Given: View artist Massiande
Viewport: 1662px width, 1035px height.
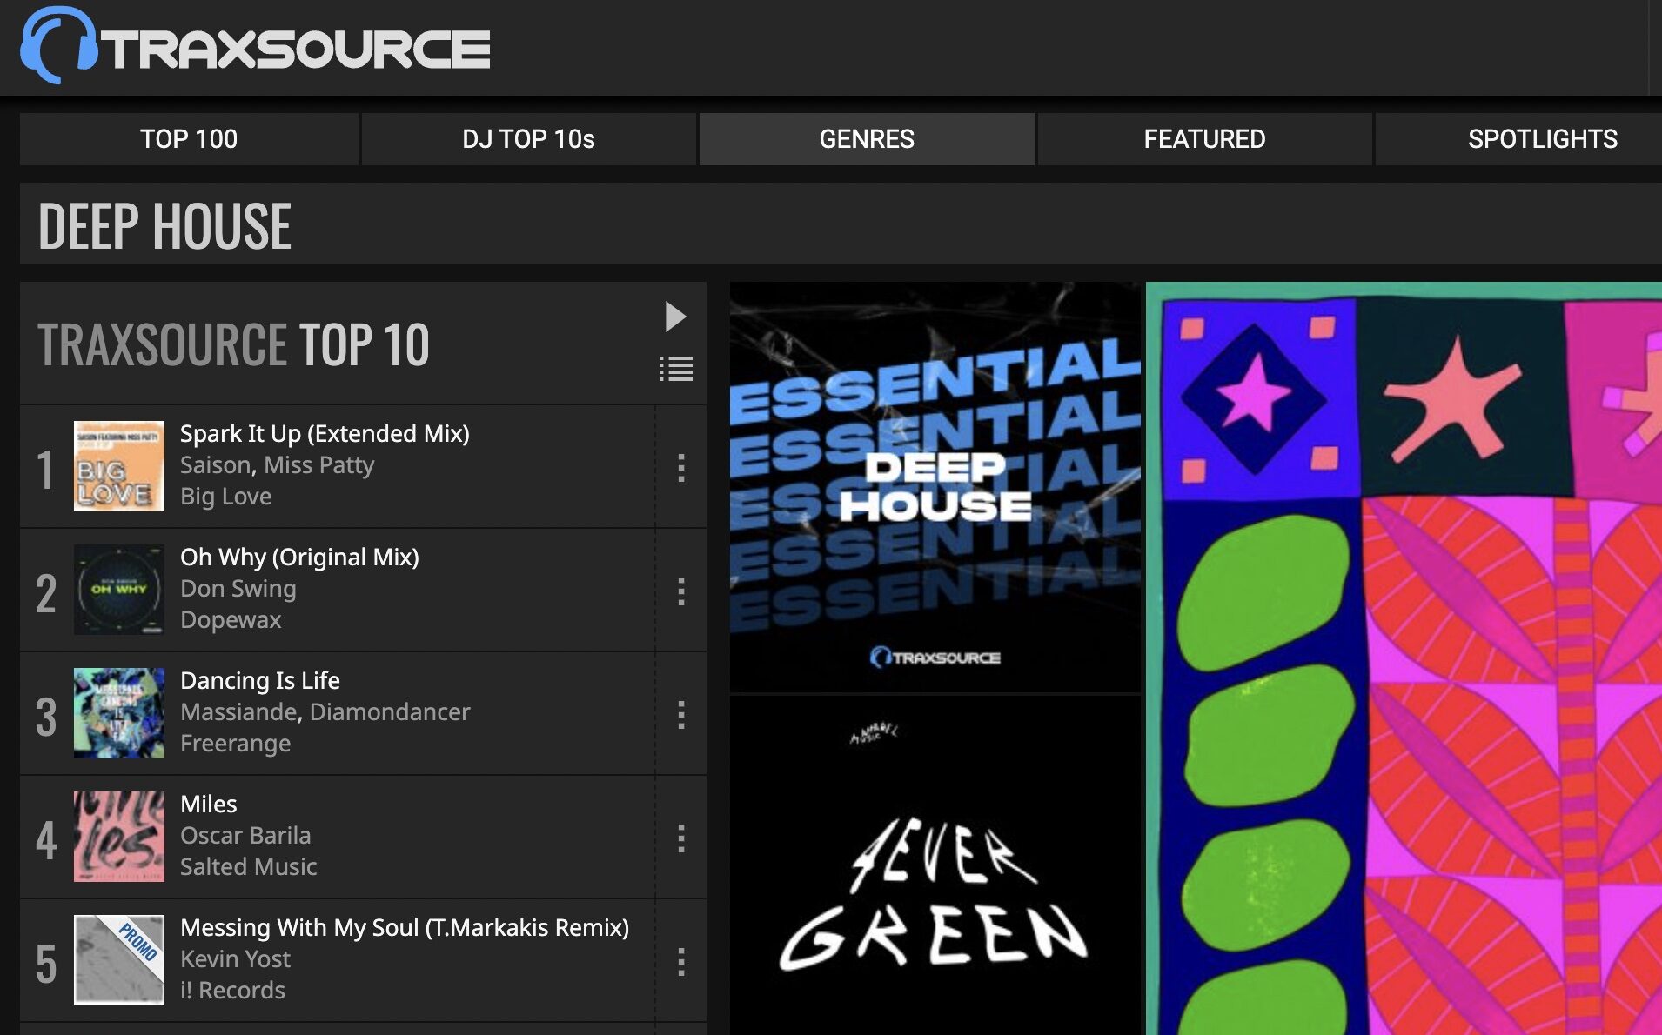Looking at the screenshot, I should [238, 712].
